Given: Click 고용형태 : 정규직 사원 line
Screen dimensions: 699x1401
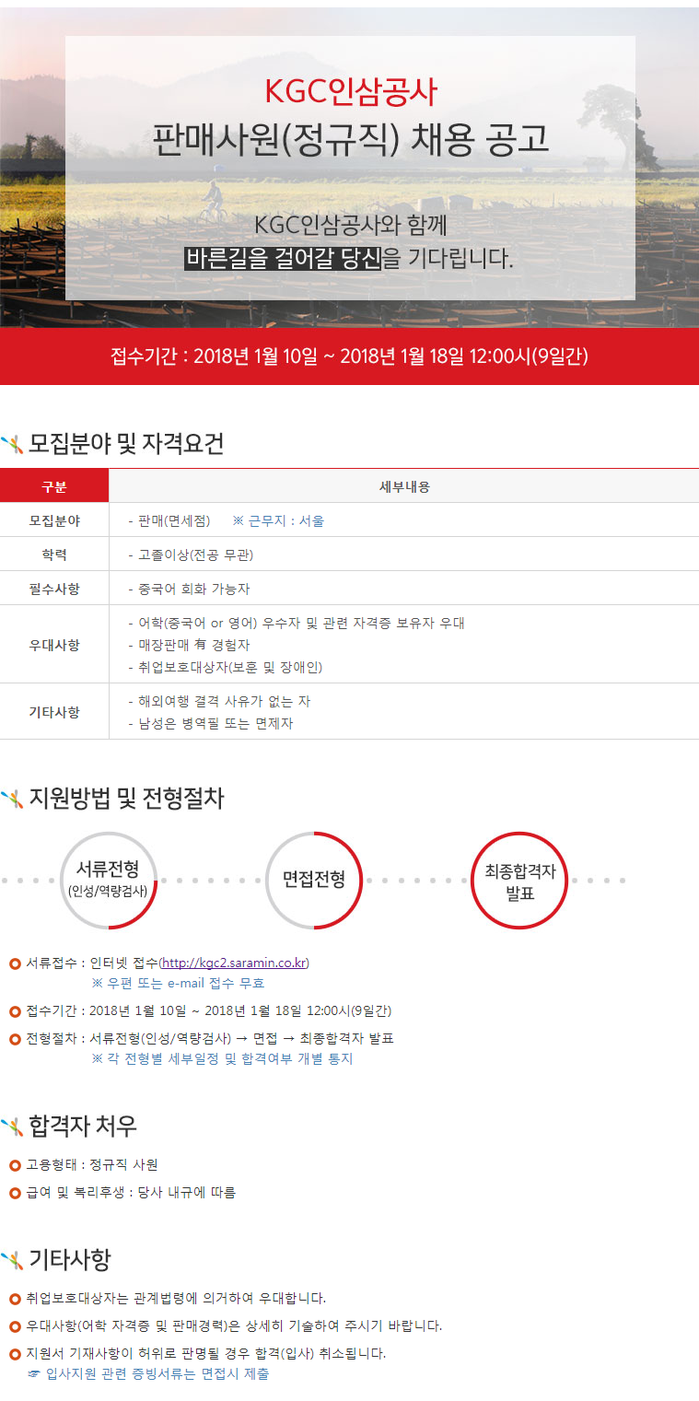Looking at the screenshot, I should pyautogui.click(x=91, y=1165).
